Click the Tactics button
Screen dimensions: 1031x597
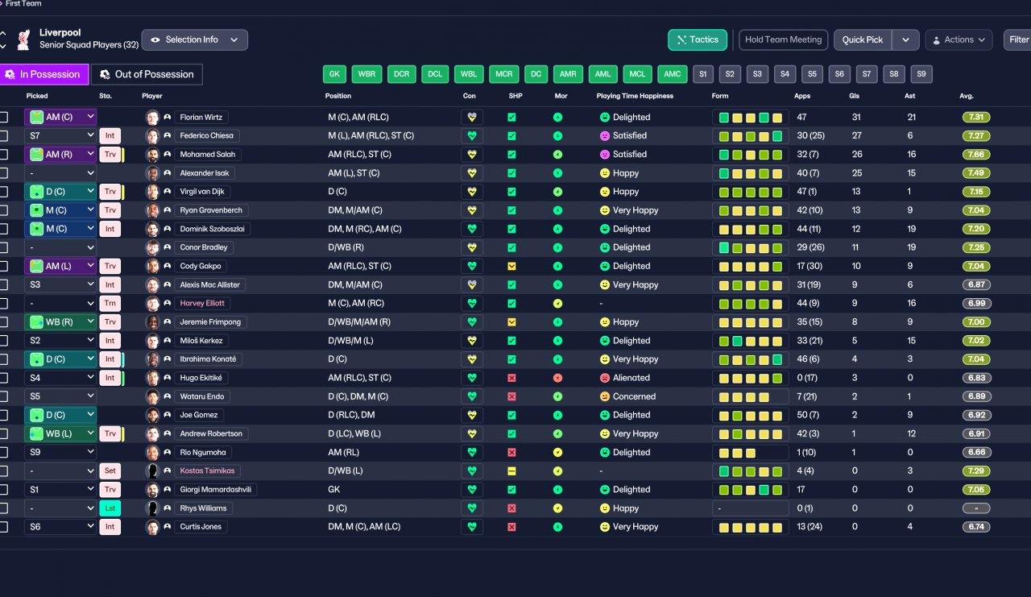[x=698, y=39]
